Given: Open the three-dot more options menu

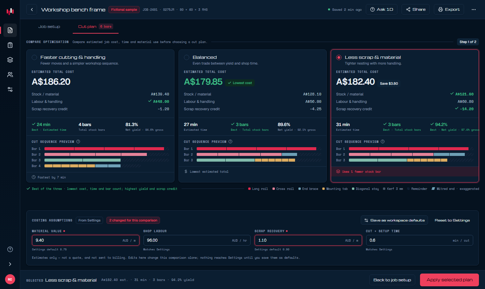Looking at the screenshot, I should pyautogui.click(x=474, y=9).
